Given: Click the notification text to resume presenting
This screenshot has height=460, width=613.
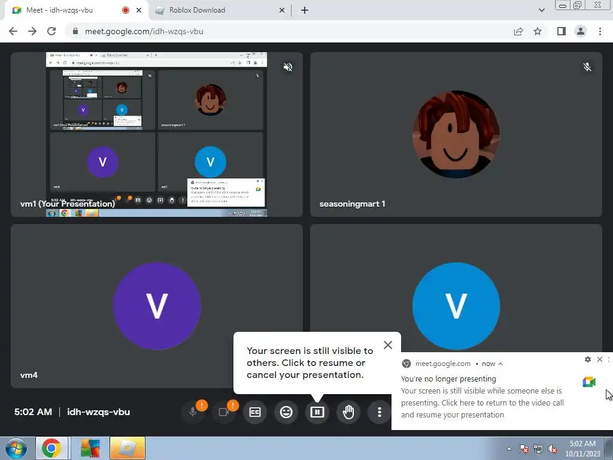Looking at the screenshot, I should point(482,402).
